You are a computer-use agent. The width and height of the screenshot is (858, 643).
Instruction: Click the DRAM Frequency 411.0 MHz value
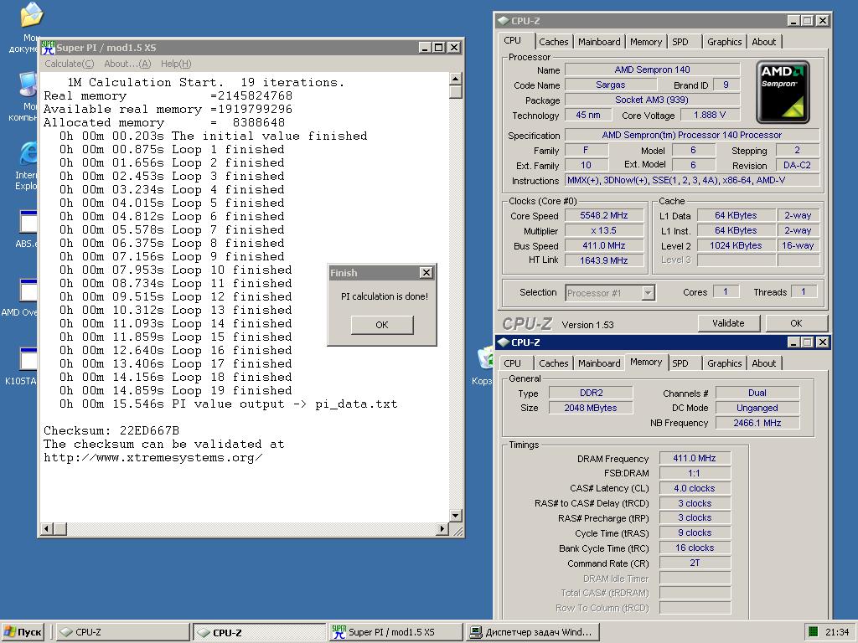[695, 458]
